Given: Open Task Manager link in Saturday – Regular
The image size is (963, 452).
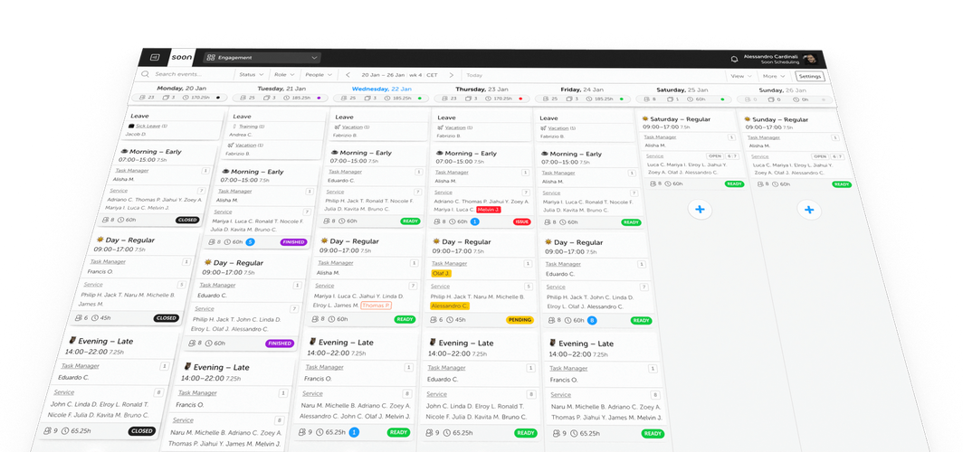Looking at the screenshot, I should click(660, 137).
